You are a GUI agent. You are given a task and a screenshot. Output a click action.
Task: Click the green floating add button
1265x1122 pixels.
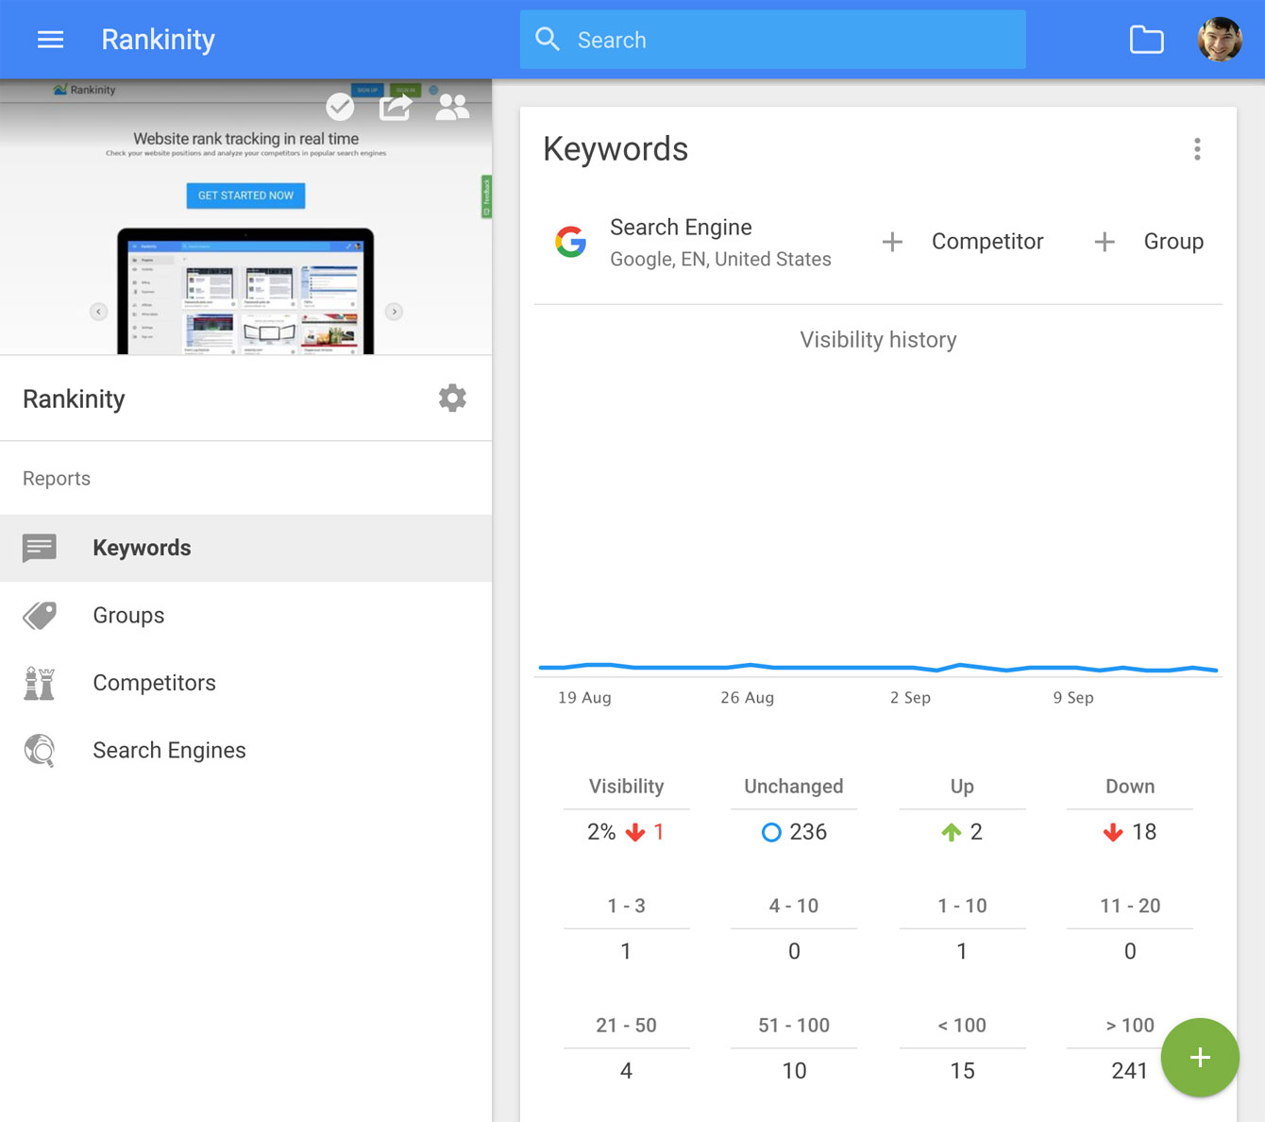click(1200, 1058)
